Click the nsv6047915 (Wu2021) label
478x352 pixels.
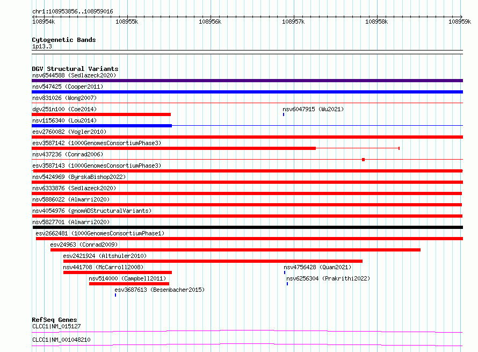click(x=313, y=109)
